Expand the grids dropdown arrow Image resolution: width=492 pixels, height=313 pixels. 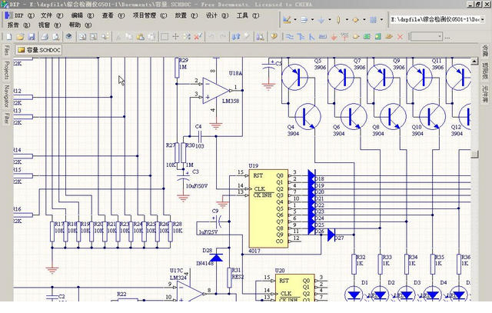pos(381,20)
